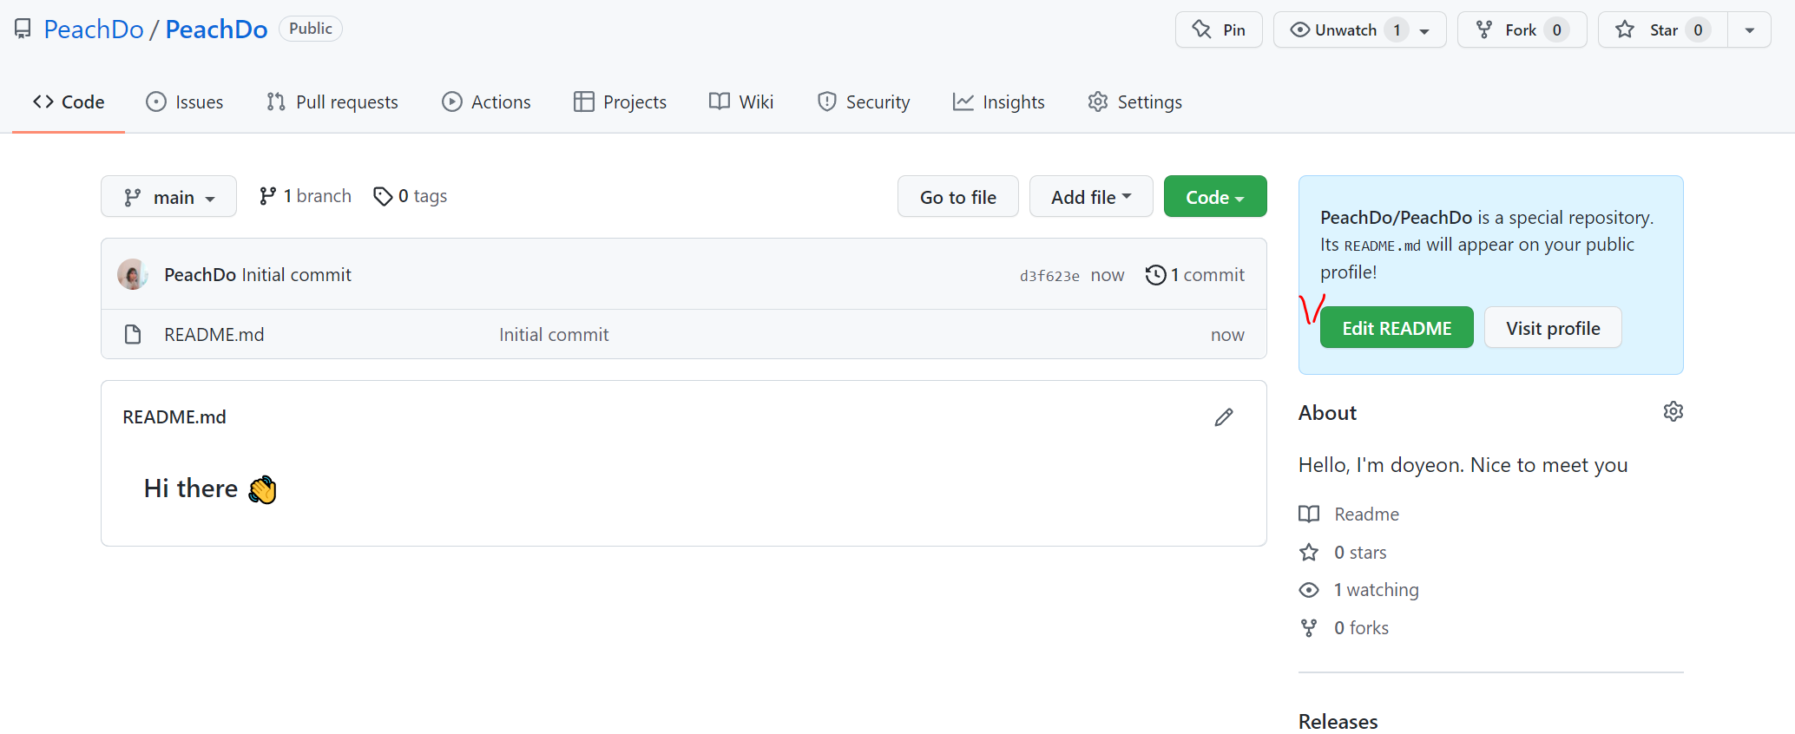Click the Go to file button

[x=957, y=197]
